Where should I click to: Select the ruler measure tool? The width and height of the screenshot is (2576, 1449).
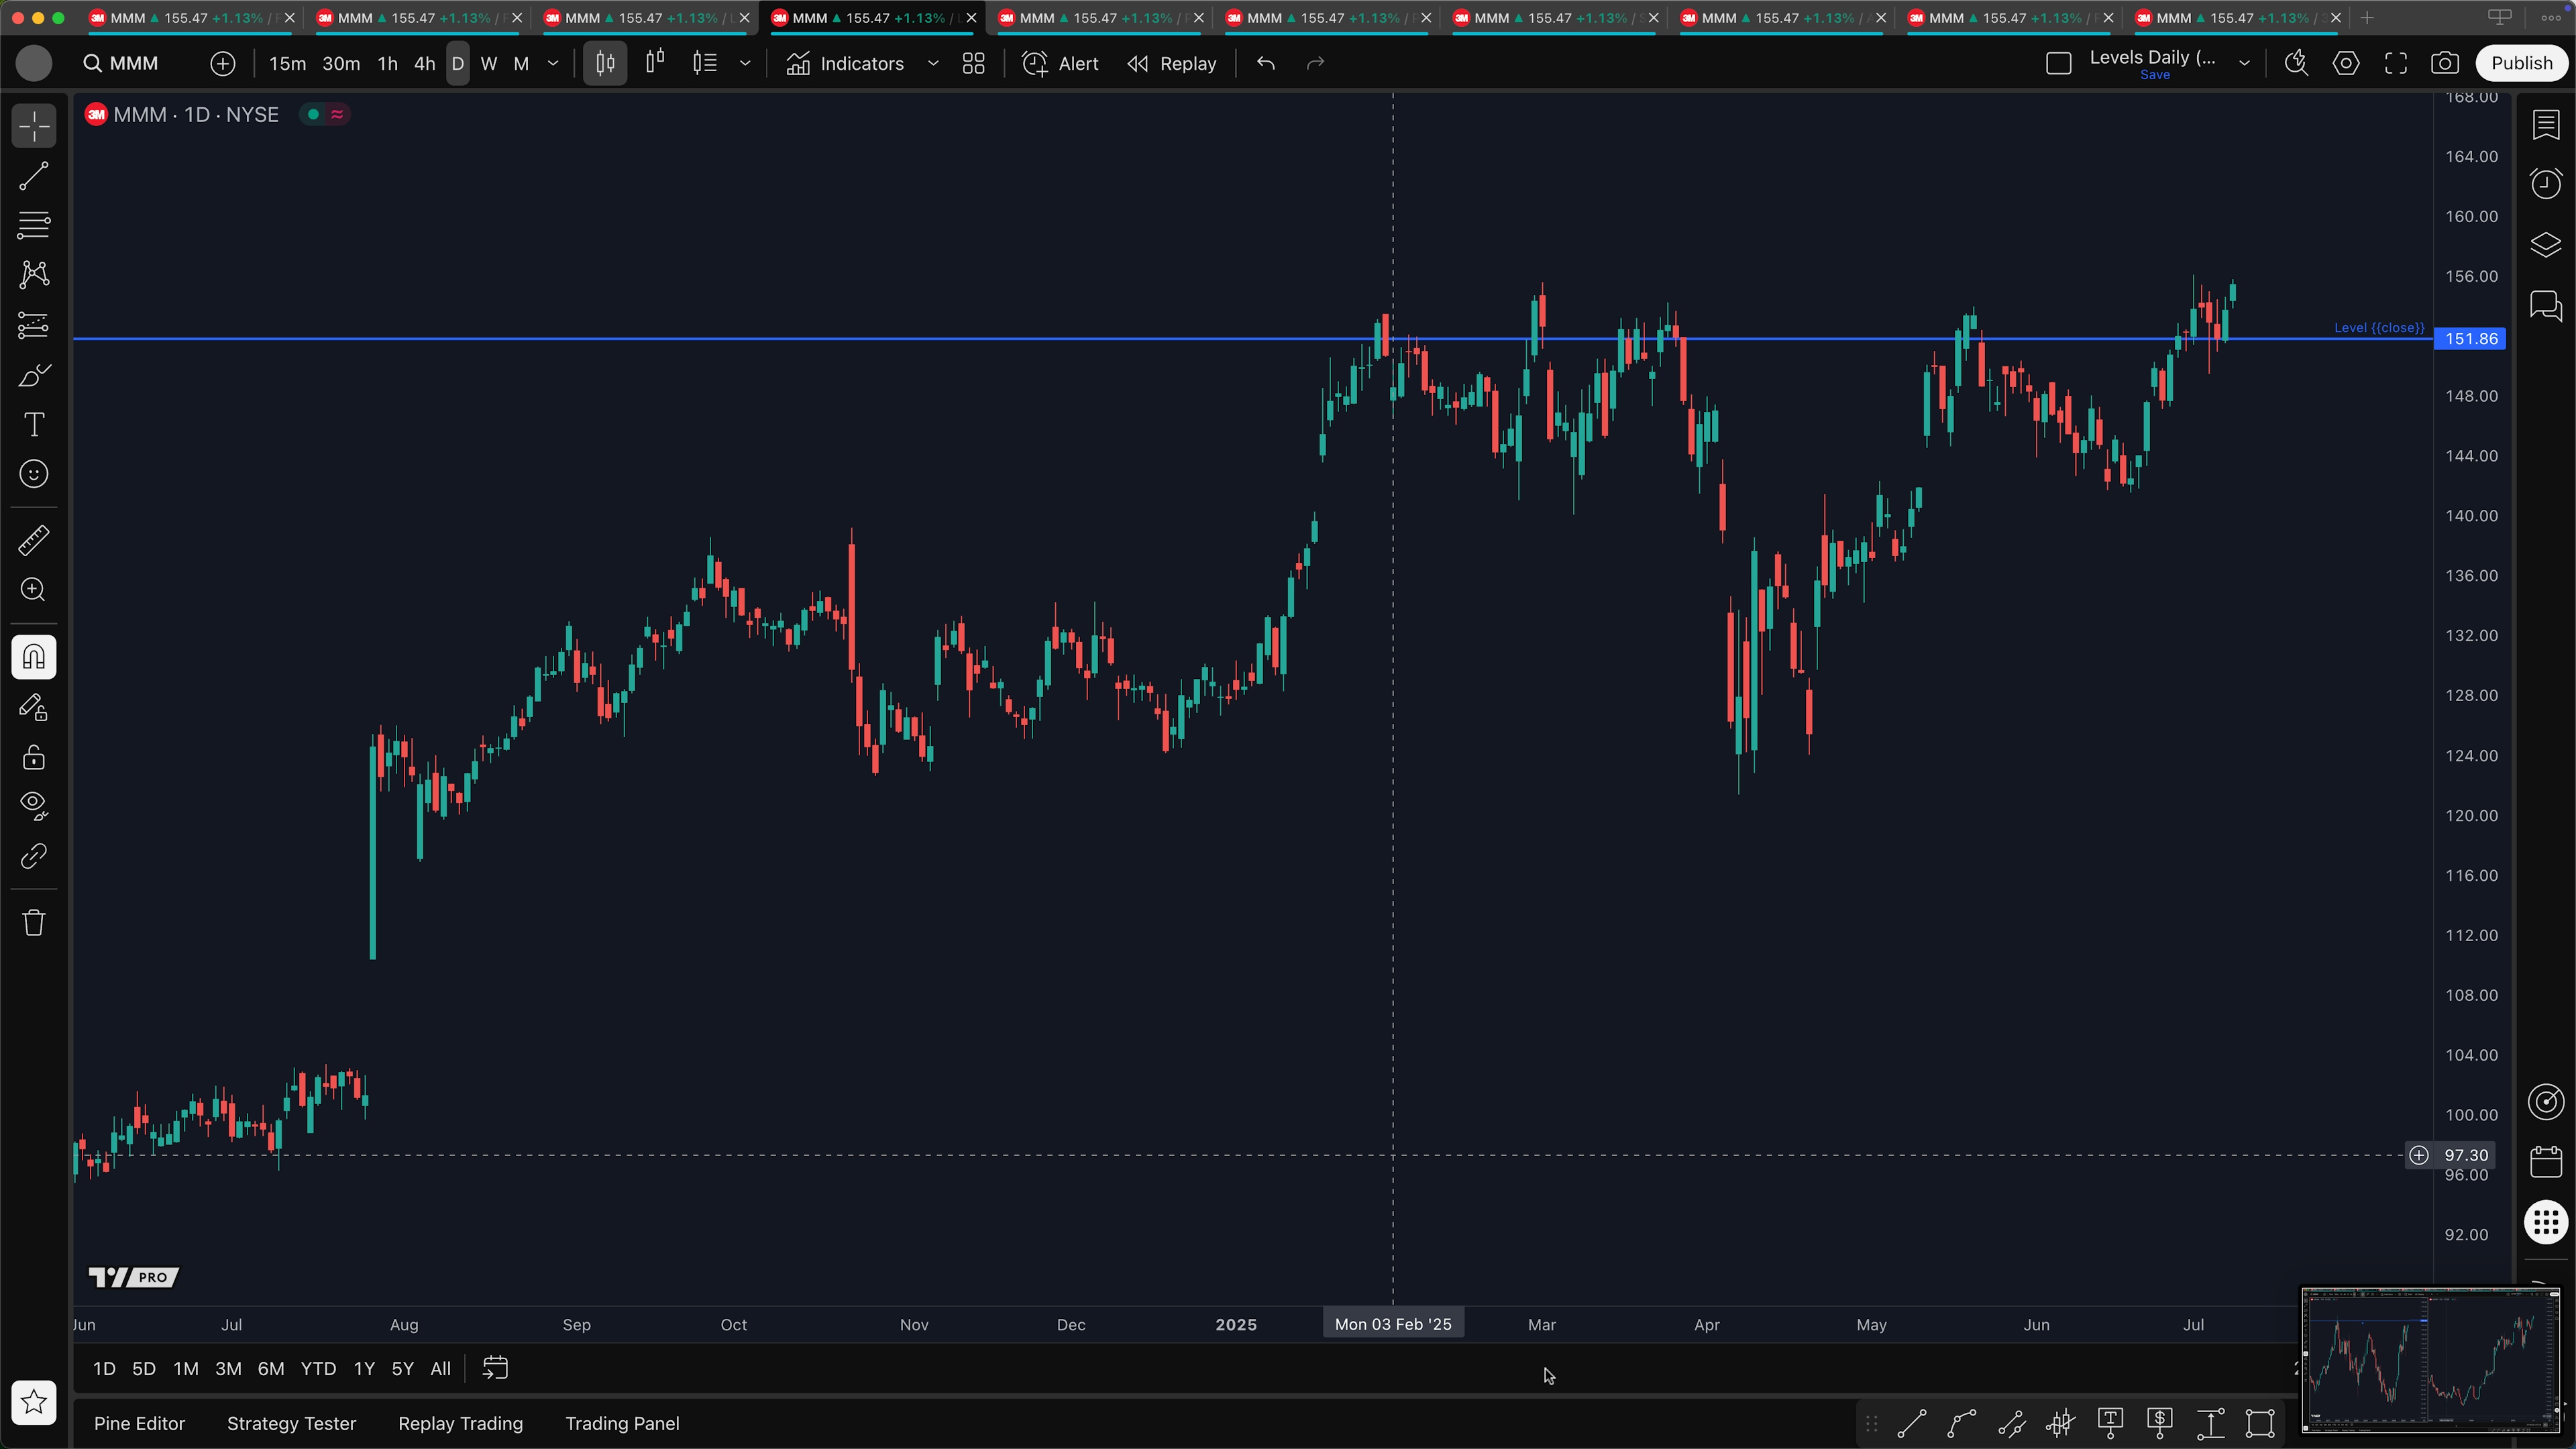pyautogui.click(x=34, y=541)
